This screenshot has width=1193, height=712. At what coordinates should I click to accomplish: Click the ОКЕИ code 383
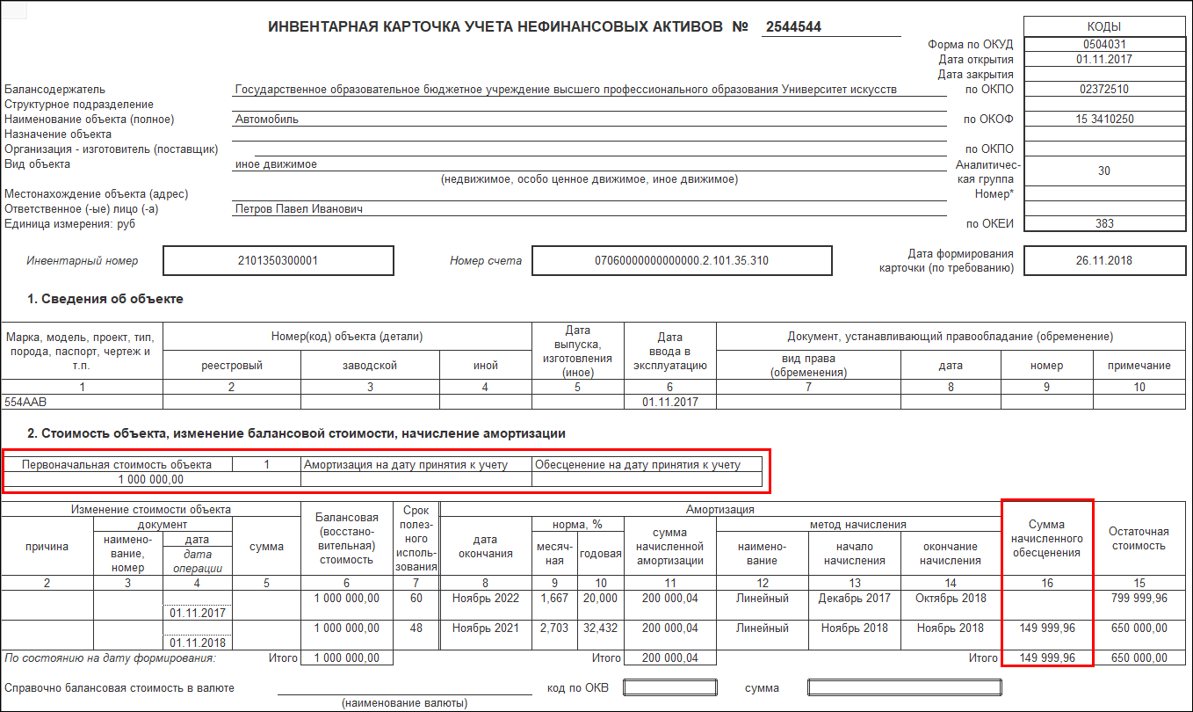pyautogui.click(x=1104, y=223)
